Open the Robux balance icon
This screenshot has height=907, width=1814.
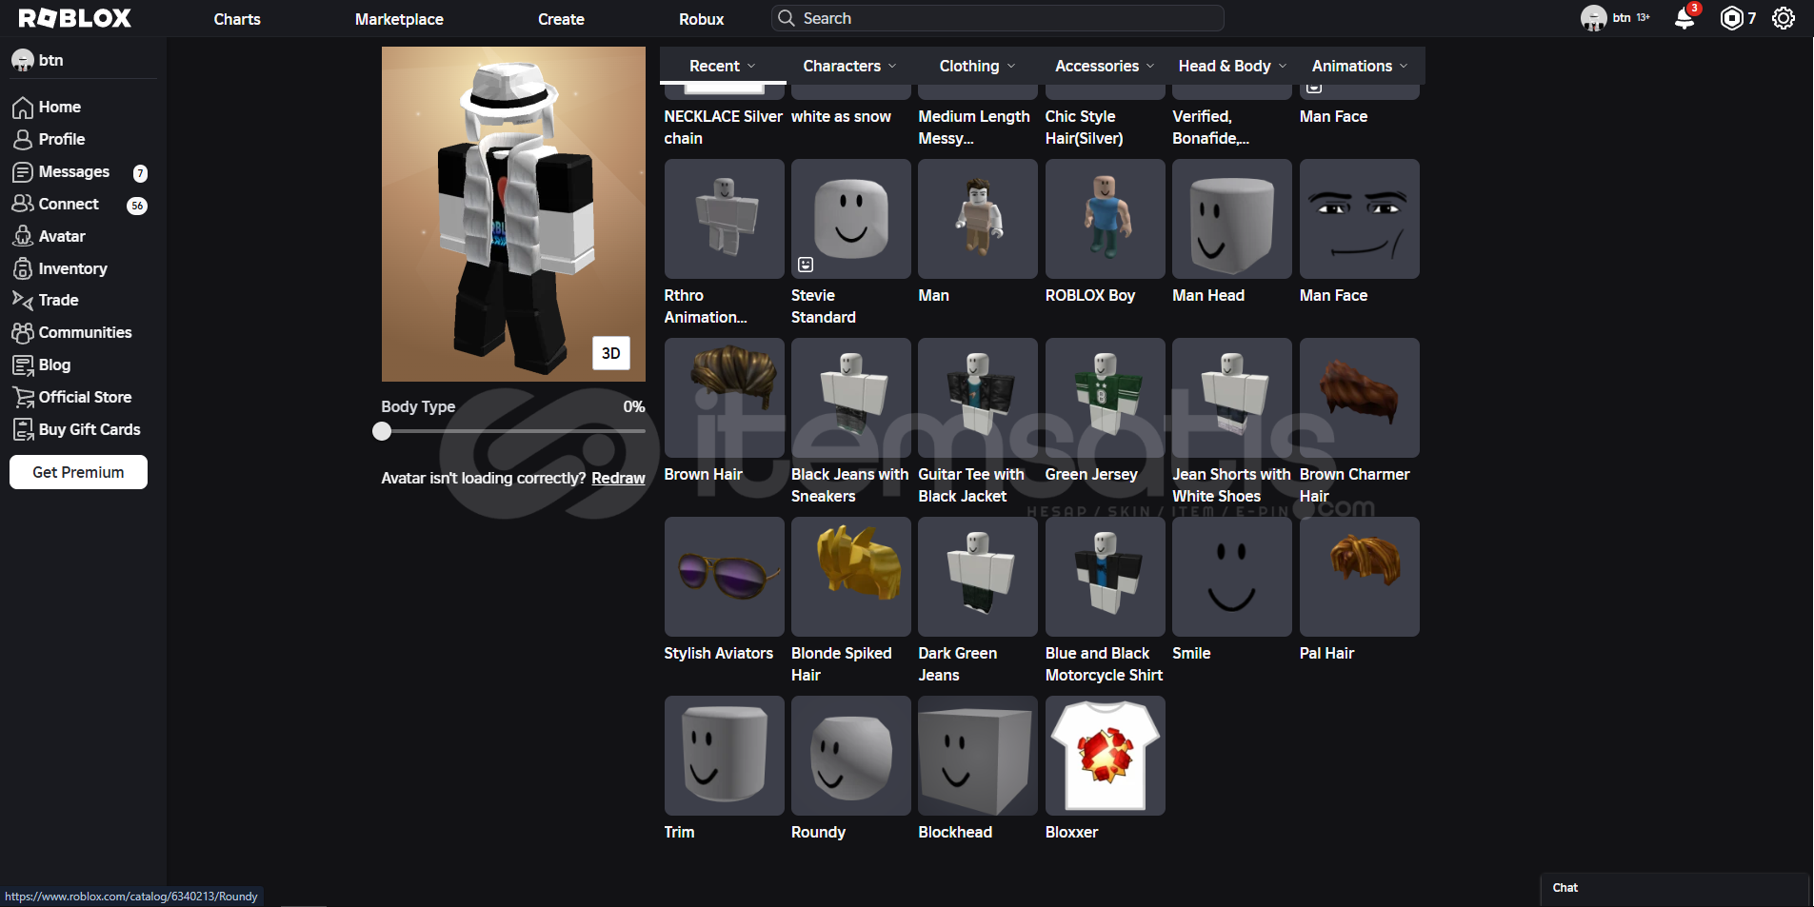click(1732, 18)
